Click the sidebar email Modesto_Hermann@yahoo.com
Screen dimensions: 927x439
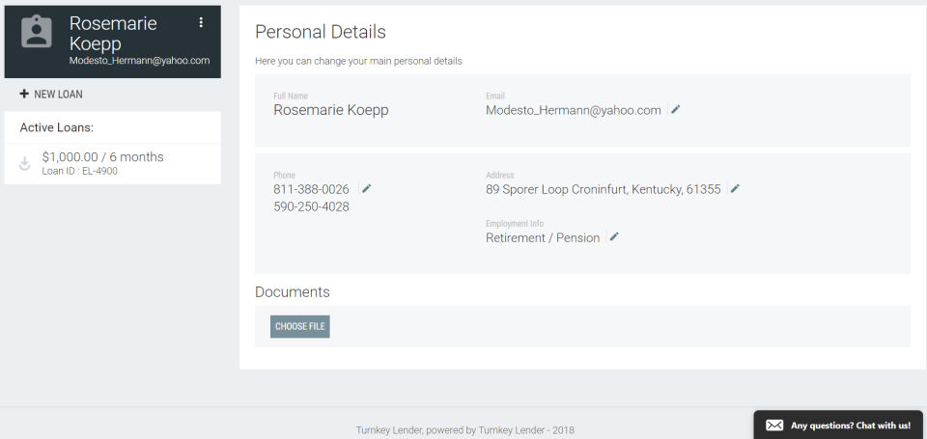coord(139,60)
